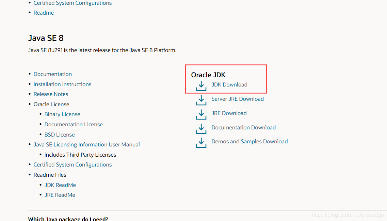The width and height of the screenshot is (387, 221).
Task: Click the download icon beside Server JRE Download
Action: (201, 100)
